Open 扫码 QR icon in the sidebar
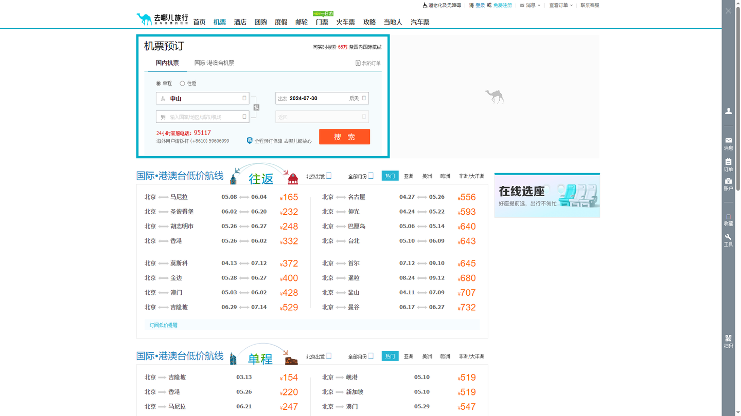 coord(729,342)
